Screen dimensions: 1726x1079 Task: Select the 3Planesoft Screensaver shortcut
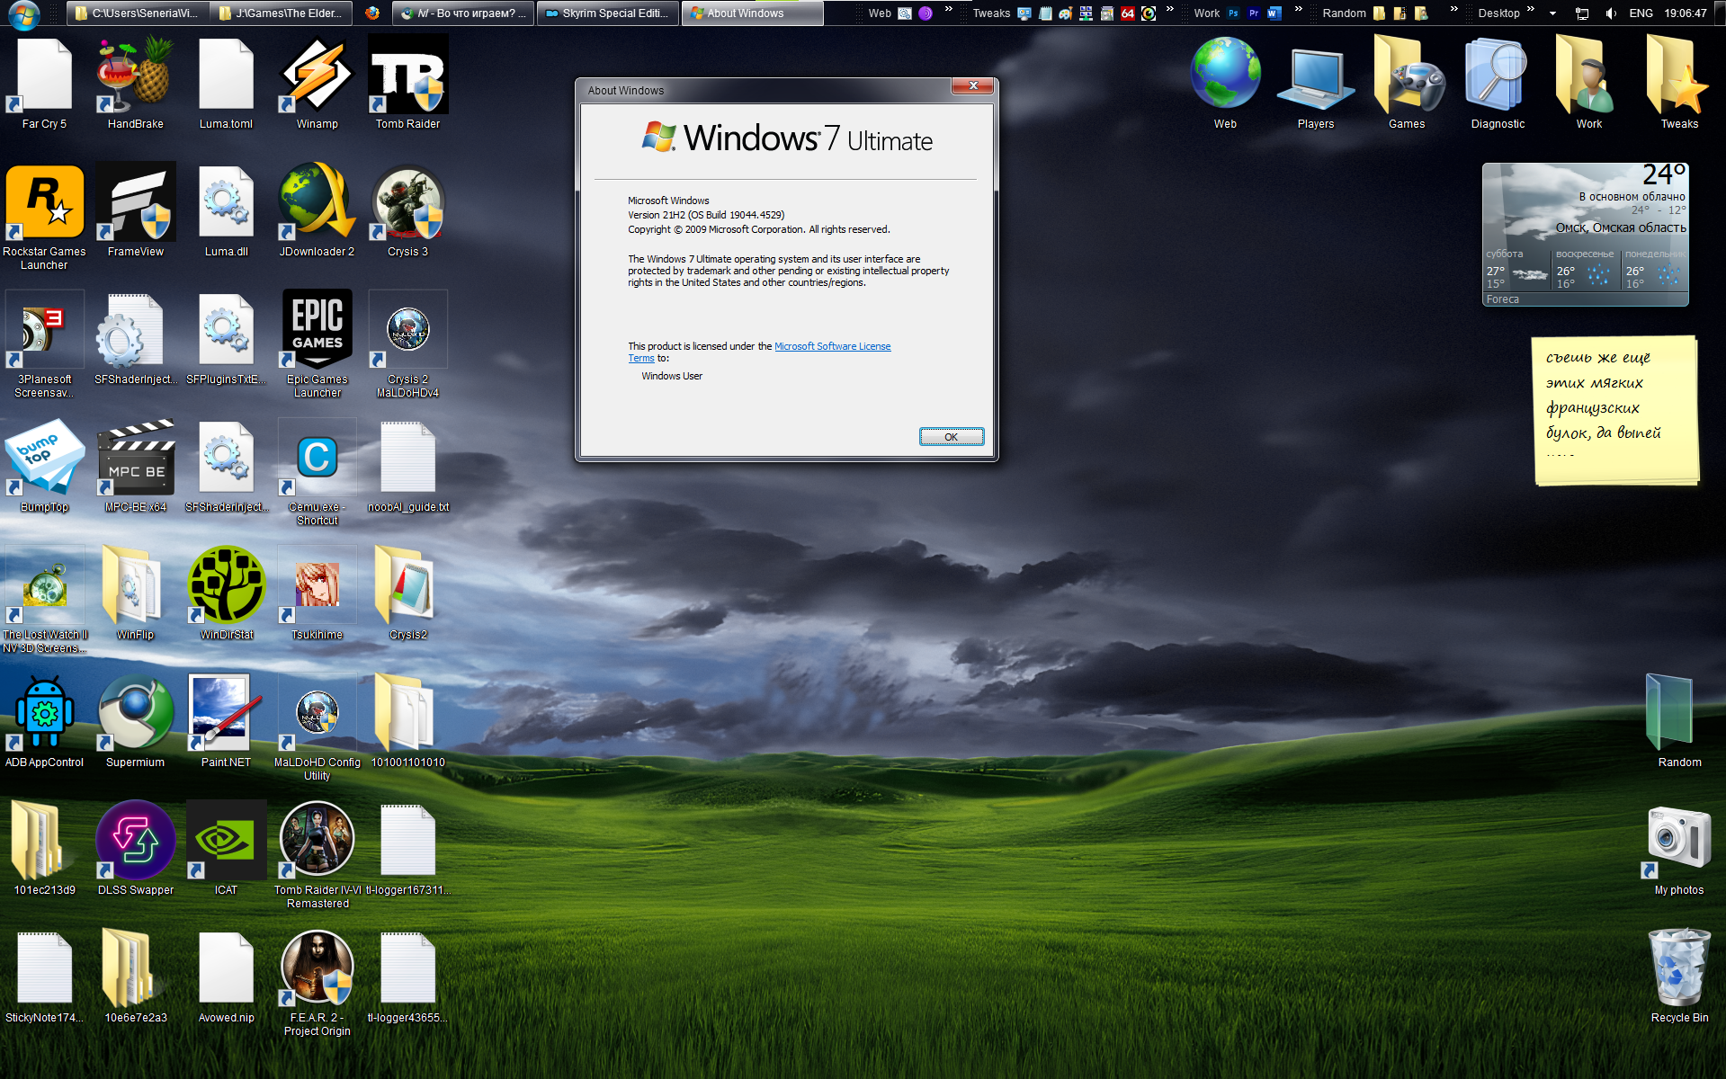44,343
